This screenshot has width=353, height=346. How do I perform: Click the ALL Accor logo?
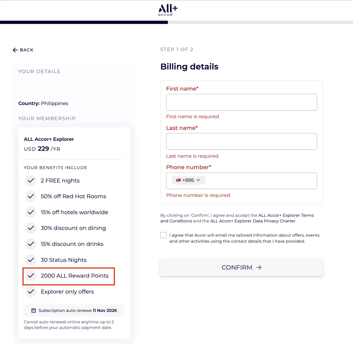pos(168,10)
